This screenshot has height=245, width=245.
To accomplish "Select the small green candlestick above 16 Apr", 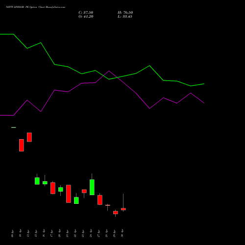I will pos(45,183).
